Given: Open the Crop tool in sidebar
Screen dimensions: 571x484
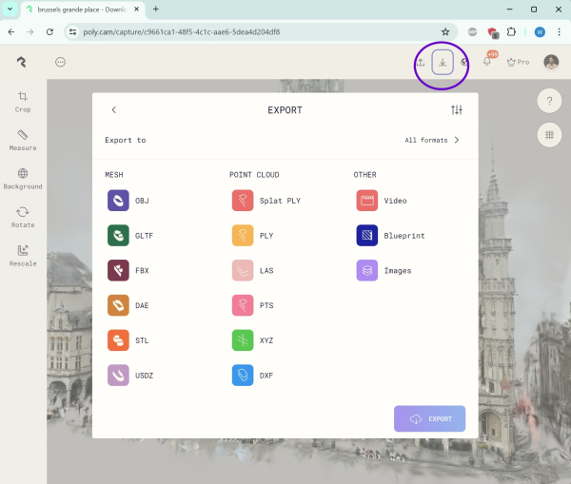Looking at the screenshot, I should pyautogui.click(x=23, y=101).
